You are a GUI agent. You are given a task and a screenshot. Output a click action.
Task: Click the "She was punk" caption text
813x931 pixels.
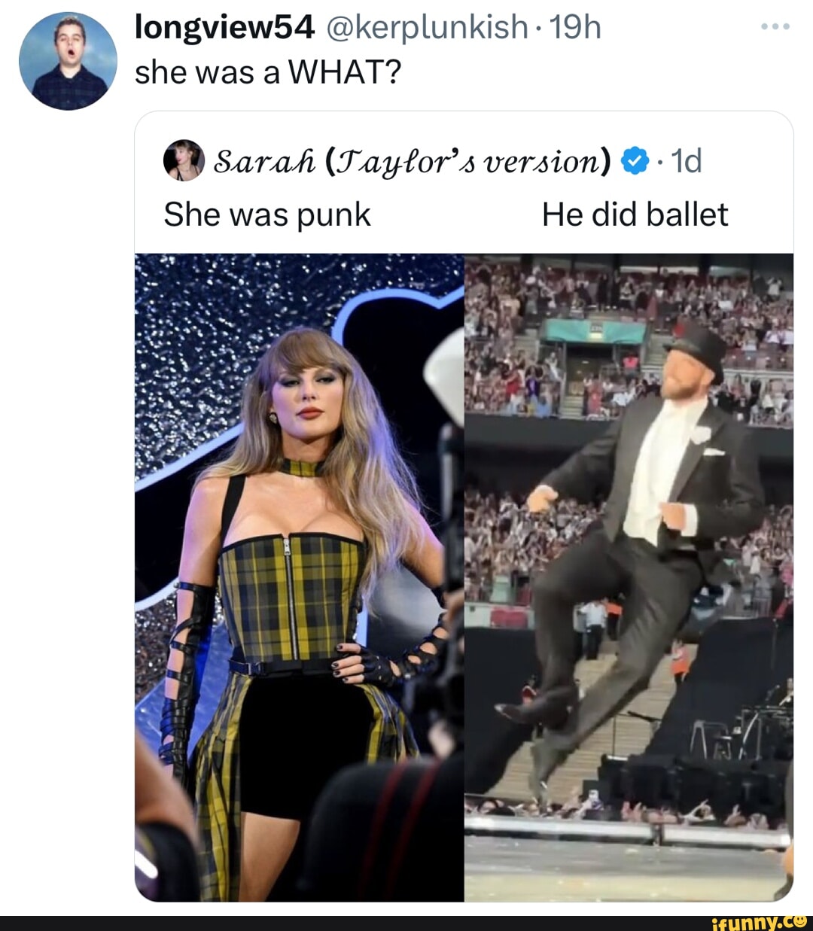coord(267,214)
